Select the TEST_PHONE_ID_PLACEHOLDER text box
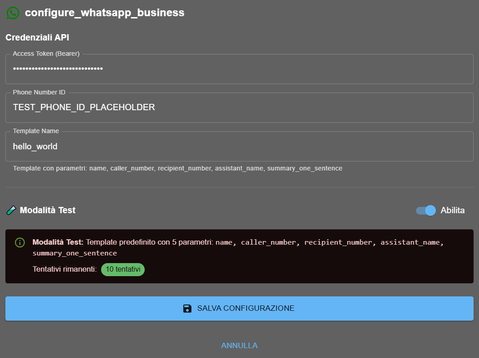Image resolution: width=479 pixels, height=358 pixels. click(x=239, y=107)
